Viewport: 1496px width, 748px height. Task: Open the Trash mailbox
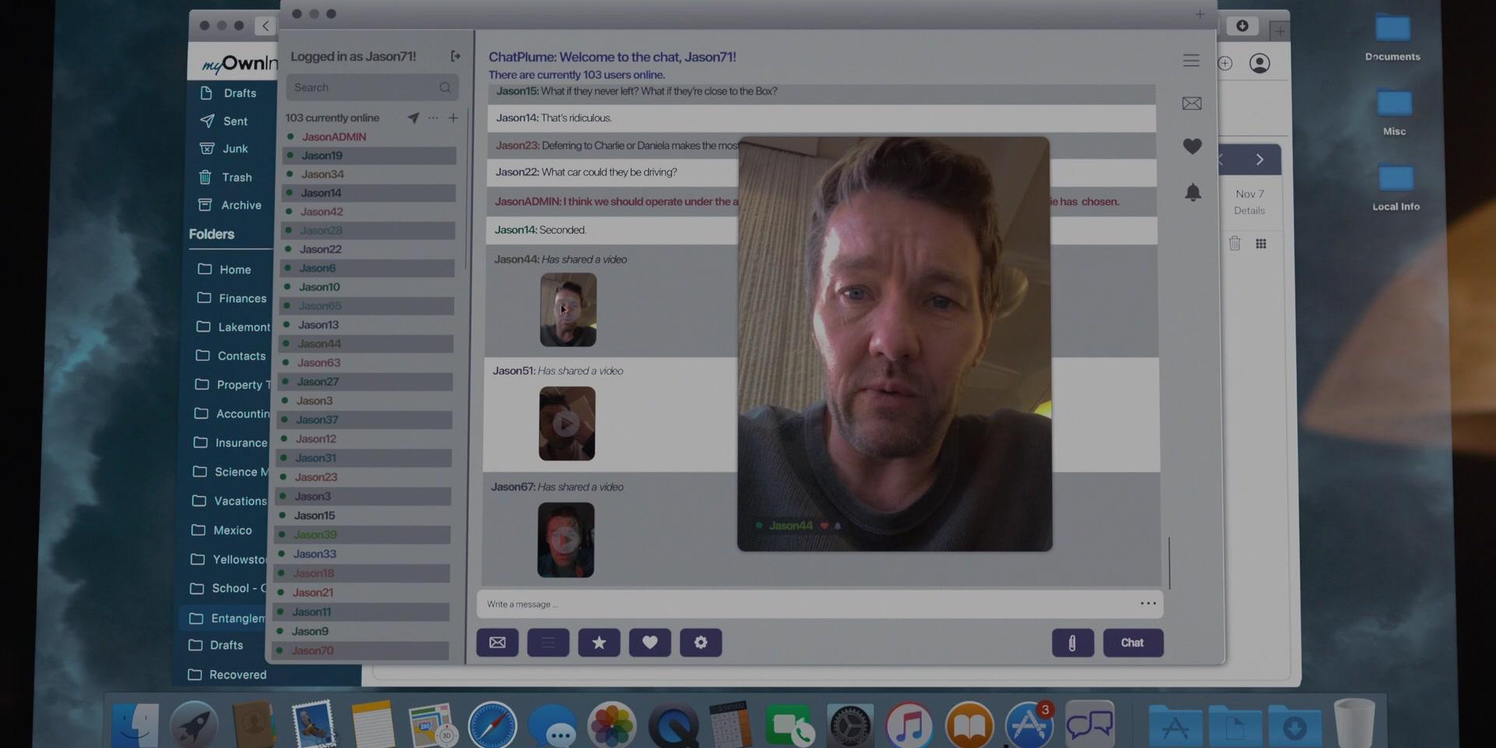tap(236, 178)
